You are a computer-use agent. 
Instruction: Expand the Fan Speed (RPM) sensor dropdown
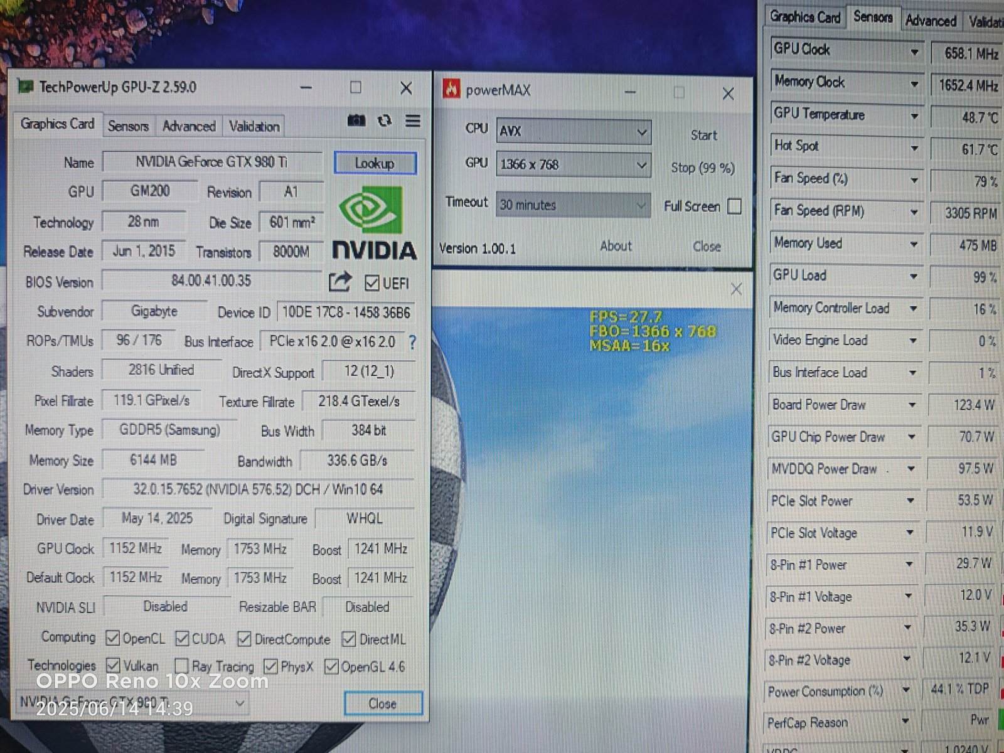(x=914, y=213)
